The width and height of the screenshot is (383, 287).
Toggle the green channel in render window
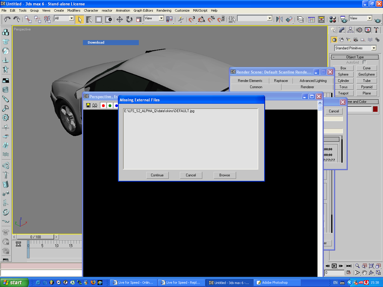point(110,106)
